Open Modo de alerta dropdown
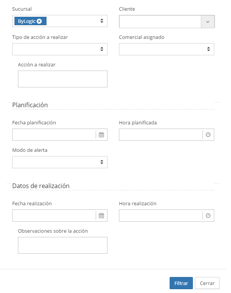231x293 pixels. click(x=60, y=162)
